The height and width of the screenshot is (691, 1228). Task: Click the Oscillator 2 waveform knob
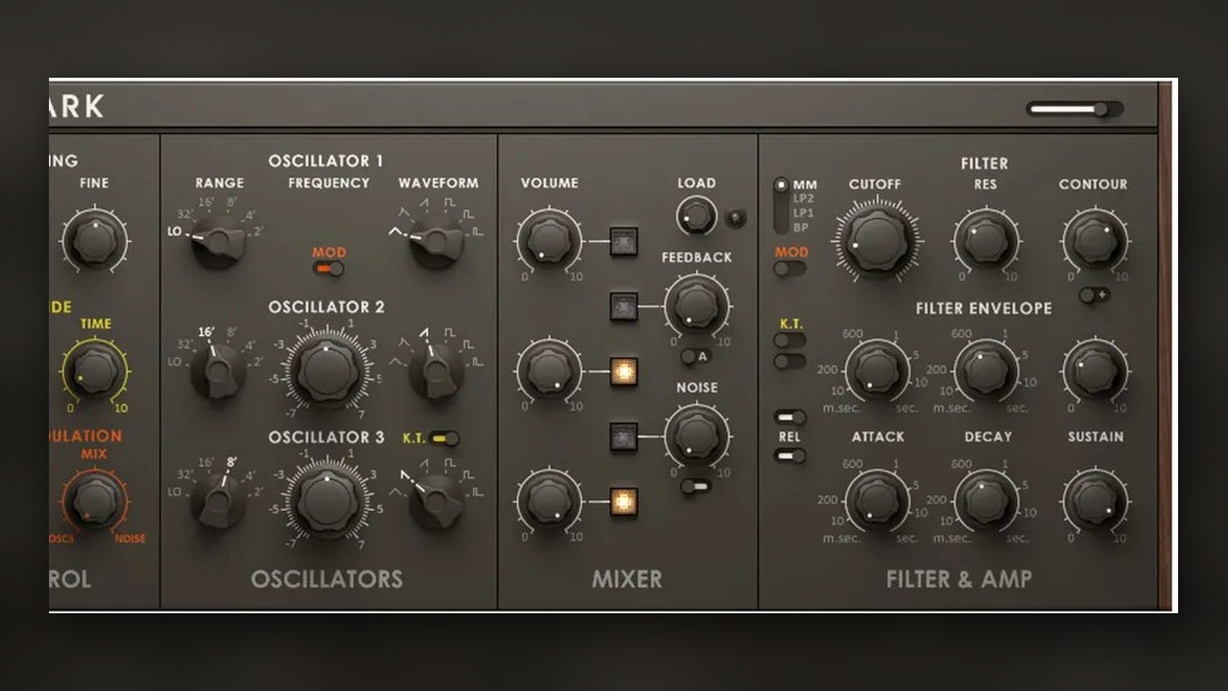coord(437,370)
